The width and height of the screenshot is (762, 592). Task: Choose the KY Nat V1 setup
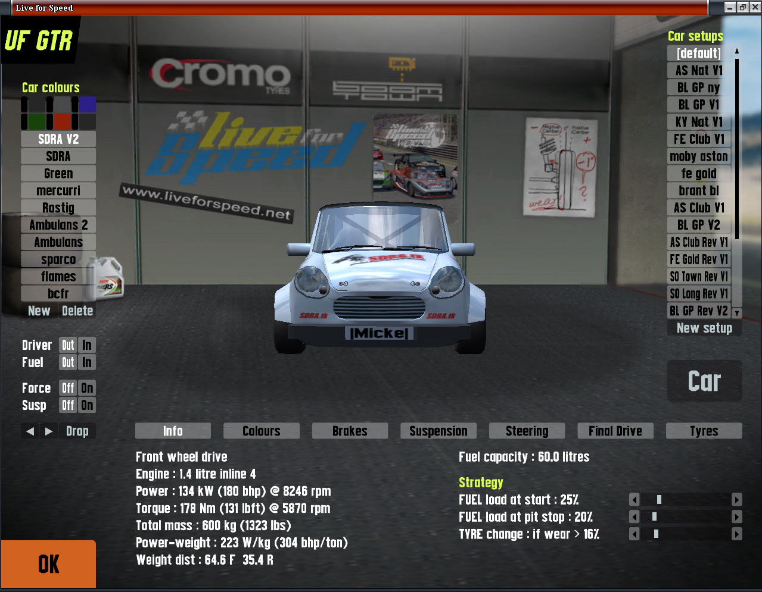pos(699,122)
